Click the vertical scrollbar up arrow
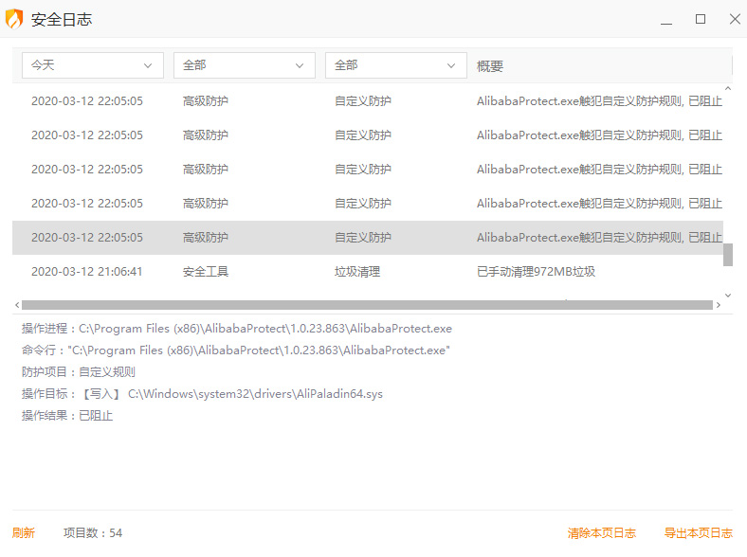The width and height of the screenshot is (747, 557). tap(728, 89)
